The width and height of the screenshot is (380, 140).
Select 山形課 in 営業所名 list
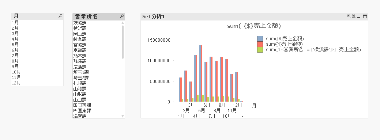pos(97,94)
